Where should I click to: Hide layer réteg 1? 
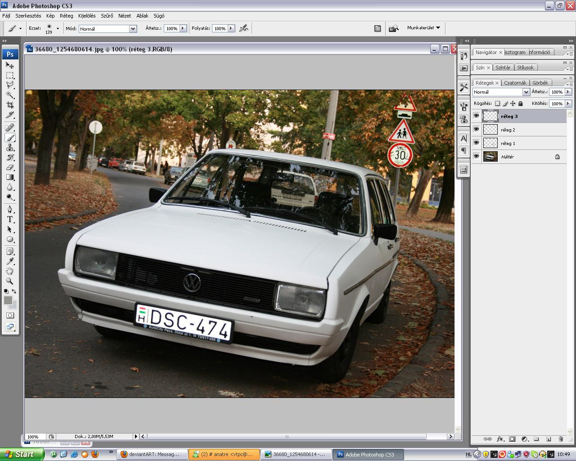(x=477, y=143)
